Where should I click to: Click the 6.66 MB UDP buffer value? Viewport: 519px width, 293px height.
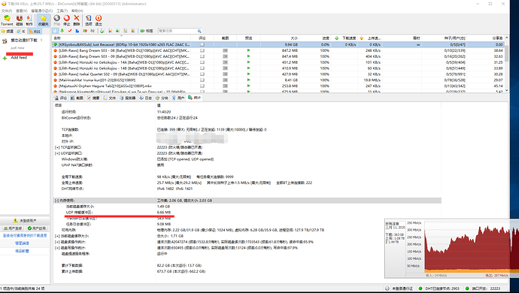164,213
